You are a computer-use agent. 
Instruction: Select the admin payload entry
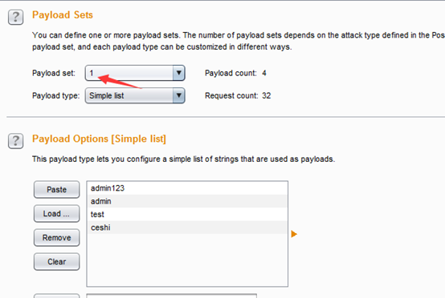187,201
